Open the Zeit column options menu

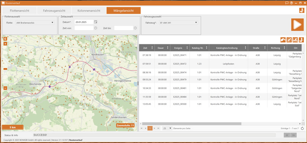click(152, 48)
